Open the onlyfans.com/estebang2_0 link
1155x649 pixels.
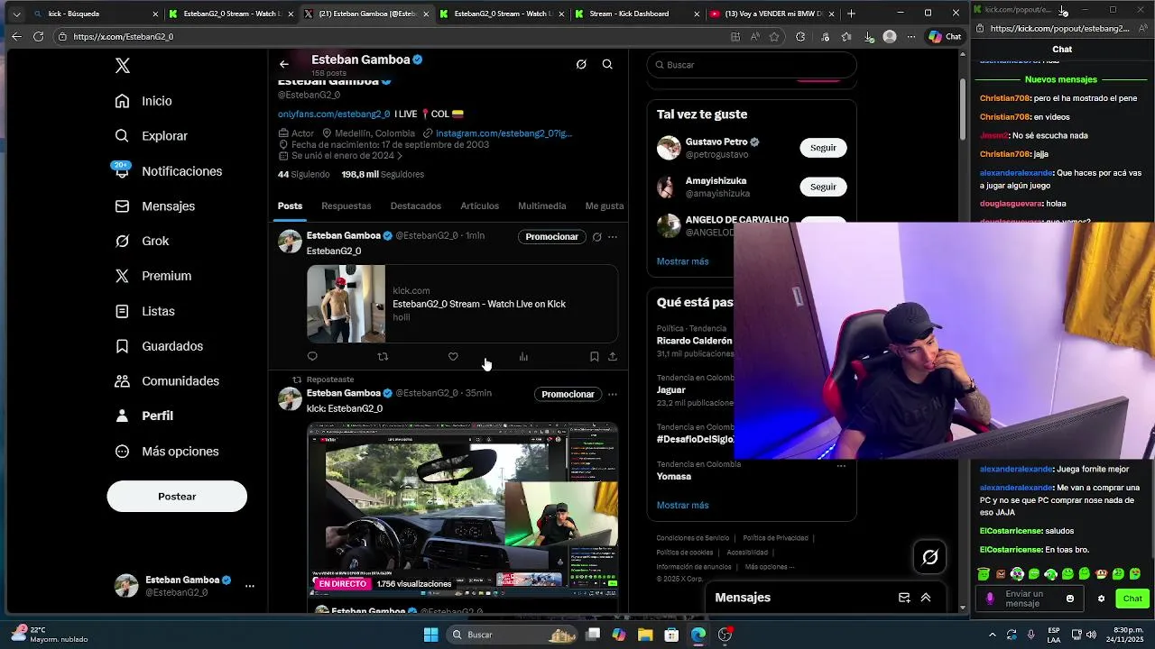(x=334, y=114)
